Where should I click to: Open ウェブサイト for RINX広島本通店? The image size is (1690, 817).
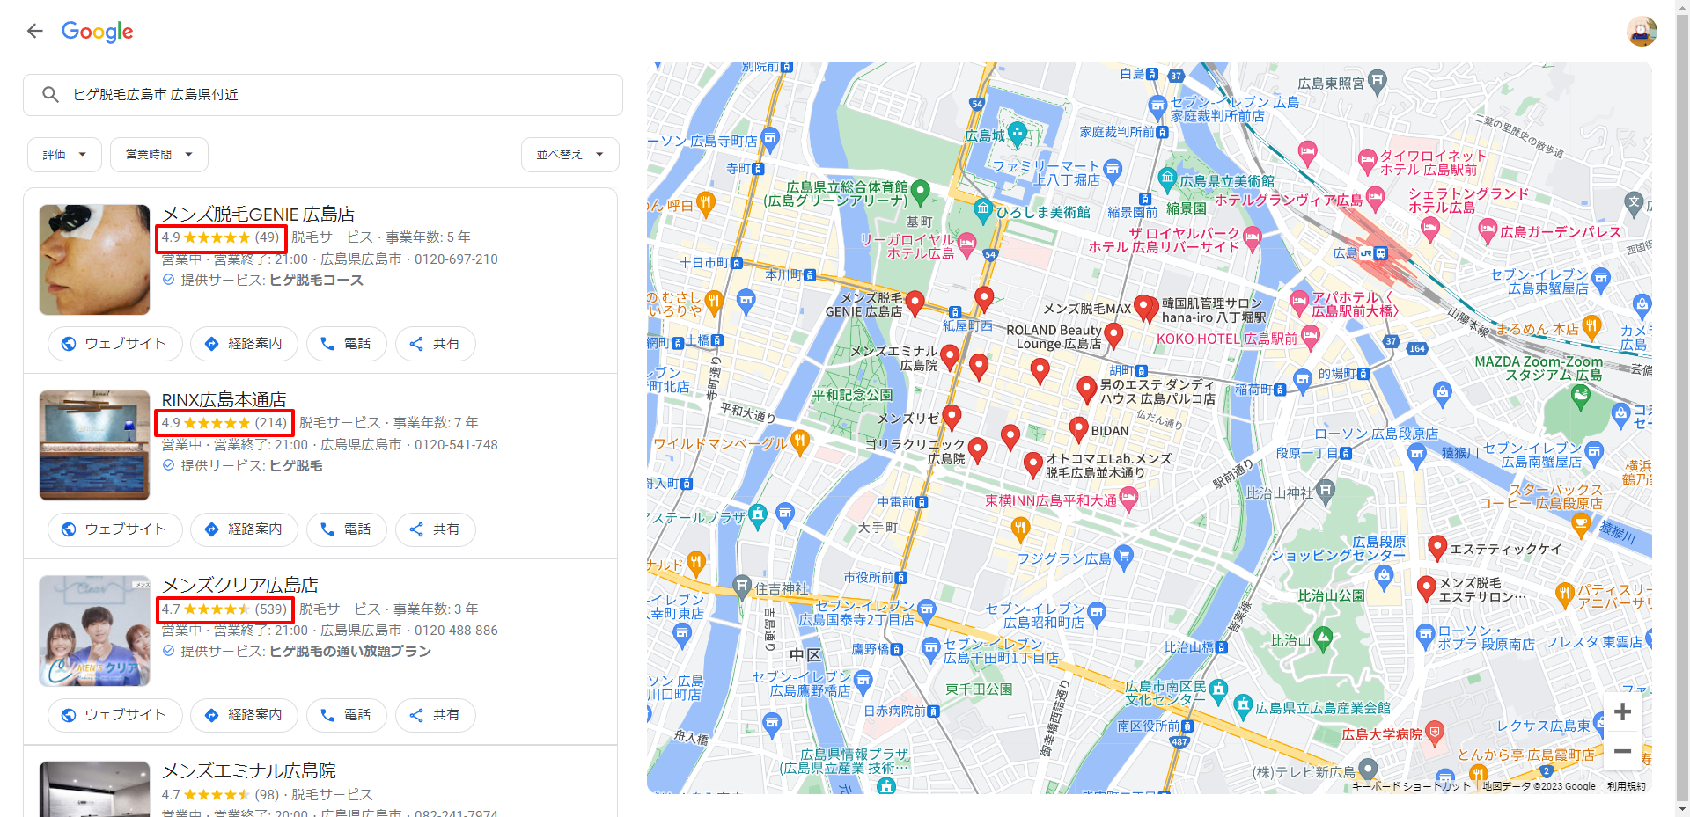click(x=114, y=529)
